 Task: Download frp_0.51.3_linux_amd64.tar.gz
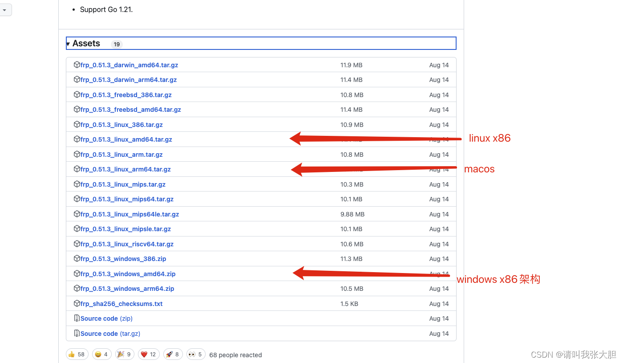point(126,139)
